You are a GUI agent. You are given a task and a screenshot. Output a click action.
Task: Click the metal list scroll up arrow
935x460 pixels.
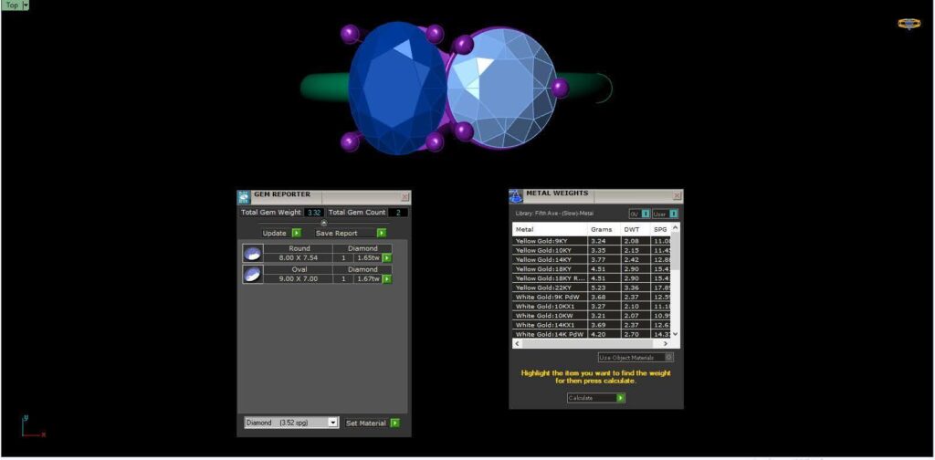[675, 227]
